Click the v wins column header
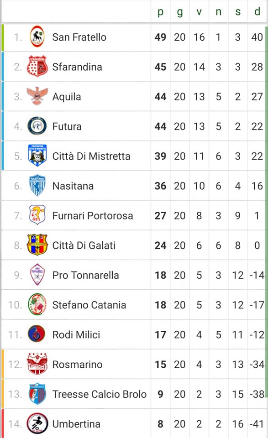The height and width of the screenshot is (438, 268). 199,12
